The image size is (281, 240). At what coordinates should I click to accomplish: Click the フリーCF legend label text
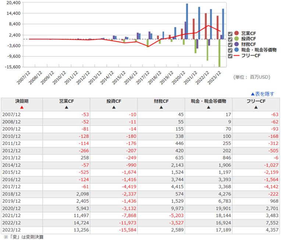pos(251,56)
